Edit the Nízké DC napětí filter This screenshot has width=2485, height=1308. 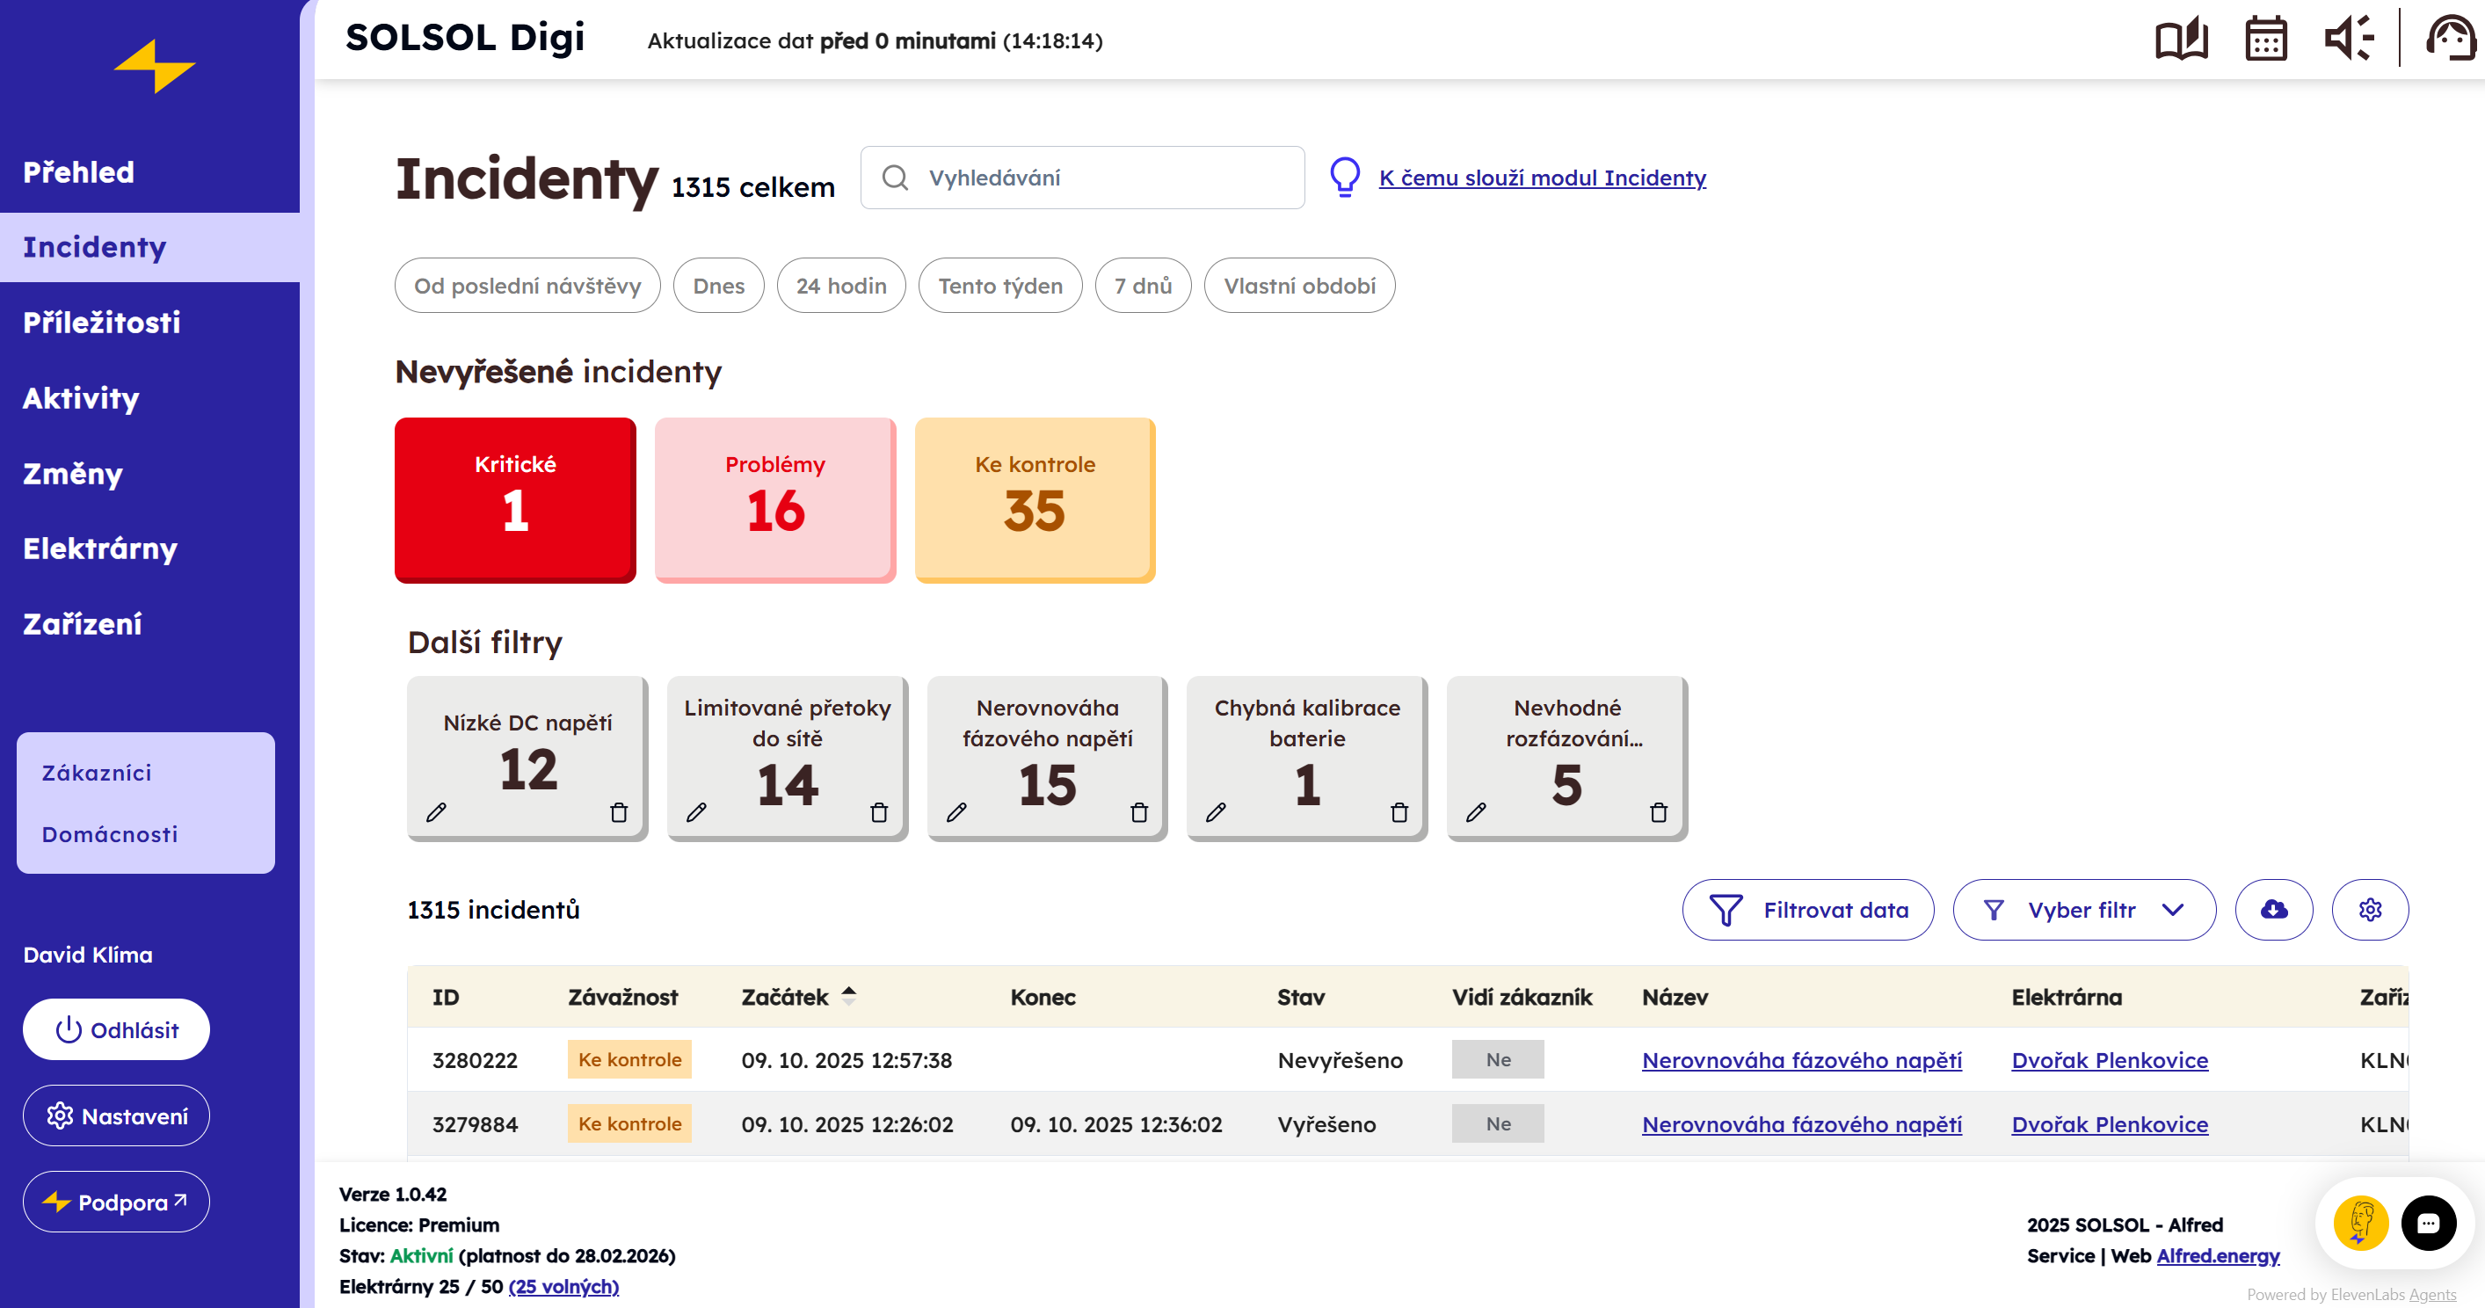[x=436, y=812]
